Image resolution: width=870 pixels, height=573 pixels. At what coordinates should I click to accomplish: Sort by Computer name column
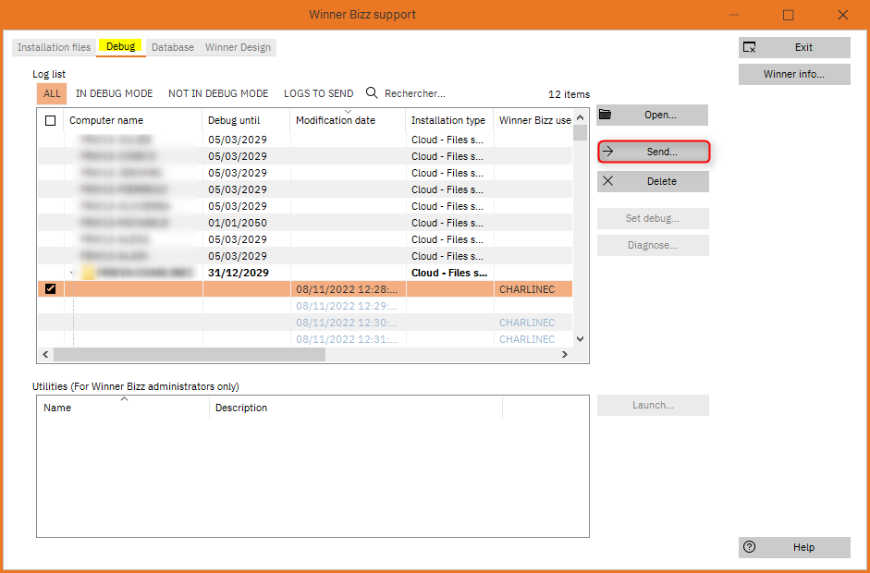pyautogui.click(x=133, y=120)
